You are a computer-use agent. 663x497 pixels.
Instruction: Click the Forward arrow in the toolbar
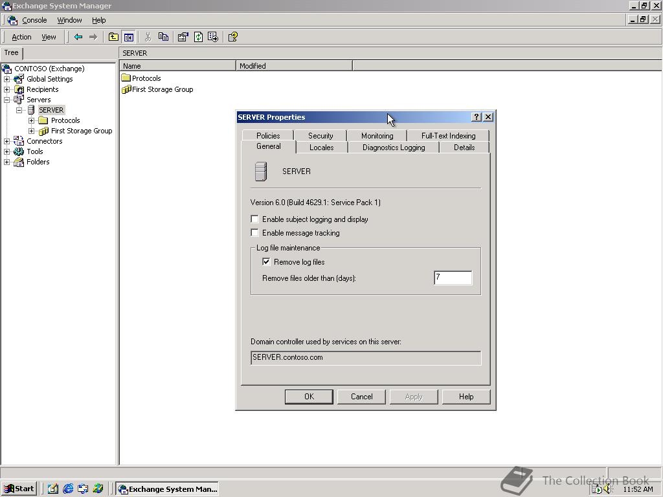[93, 37]
